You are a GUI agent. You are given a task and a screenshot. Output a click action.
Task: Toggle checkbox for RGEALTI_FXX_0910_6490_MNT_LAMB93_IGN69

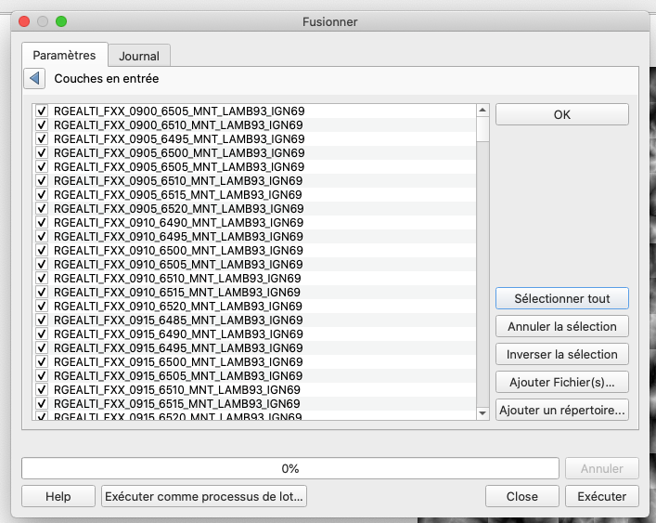coord(42,223)
